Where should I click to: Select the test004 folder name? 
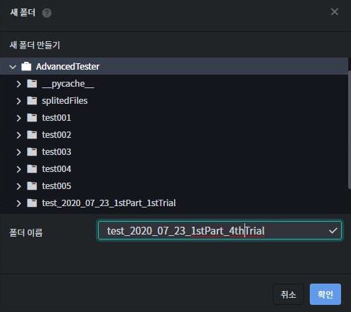57,169
